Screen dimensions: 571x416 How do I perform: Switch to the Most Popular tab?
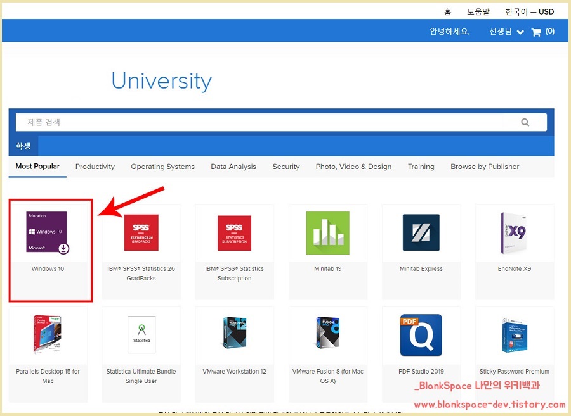click(37, 167)
